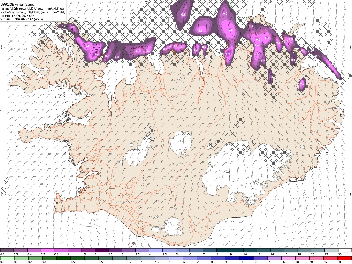Select bottom-row red swatch between 25 and 30
The height and width of the screenshot is (264, 352).
[x=330, y=258]
